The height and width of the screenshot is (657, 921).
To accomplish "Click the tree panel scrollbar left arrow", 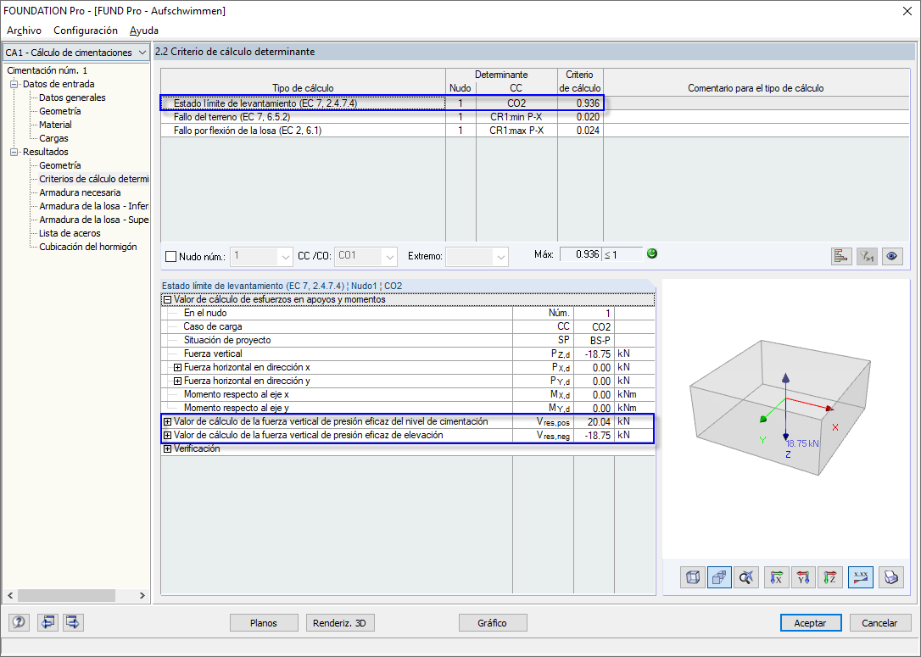I will [10, 595].
